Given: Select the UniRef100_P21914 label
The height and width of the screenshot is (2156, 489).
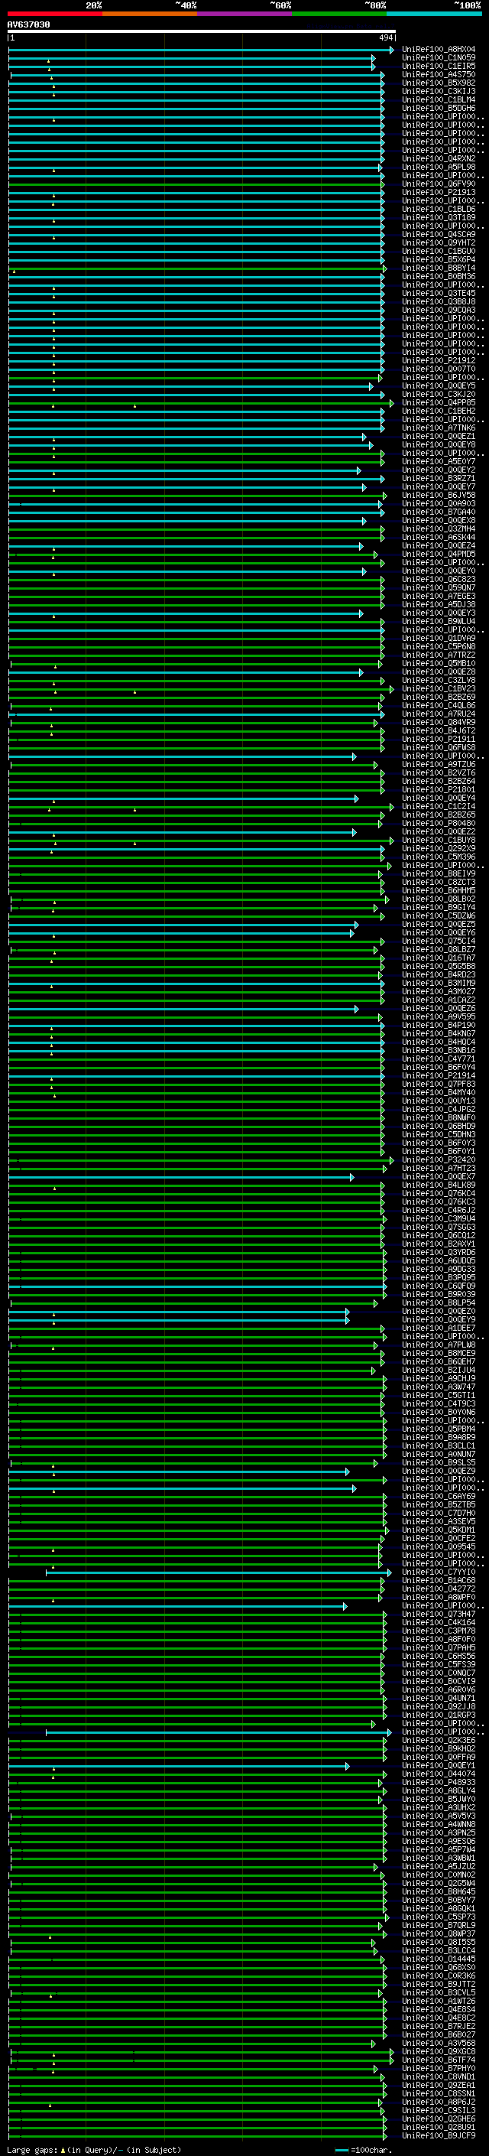Looking at the screenshot, I should click(438, 1076).
